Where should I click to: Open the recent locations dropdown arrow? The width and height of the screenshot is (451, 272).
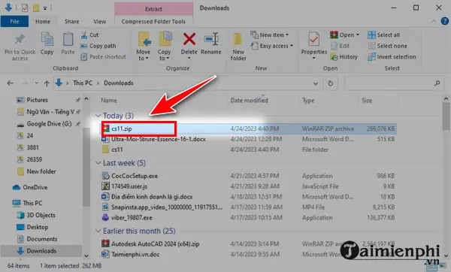pyautogui.click(x=37, y=83)
